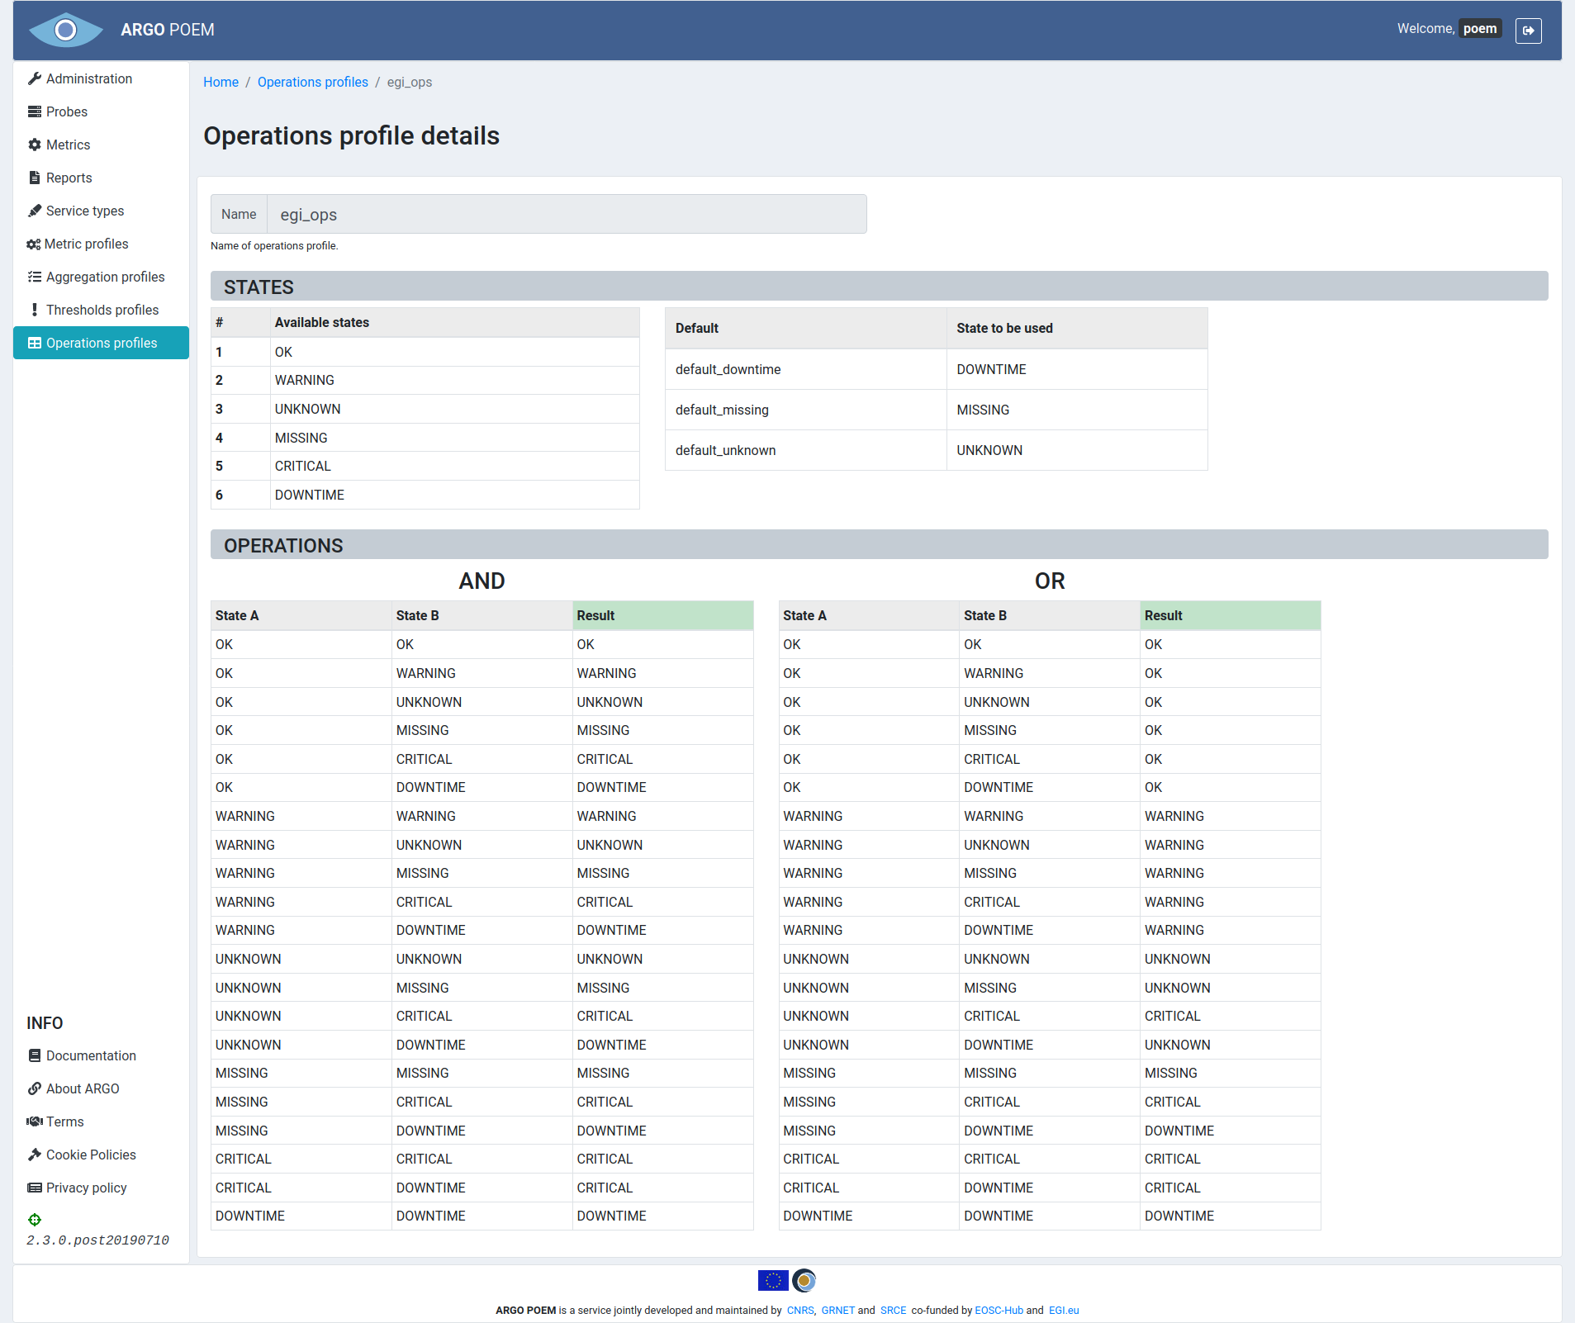Click Home breadcrumb link

(221, 82)
